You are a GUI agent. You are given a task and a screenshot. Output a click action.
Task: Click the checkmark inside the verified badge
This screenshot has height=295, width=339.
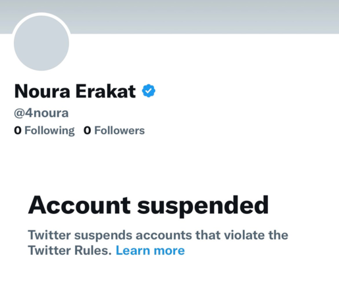pos(149,91)
